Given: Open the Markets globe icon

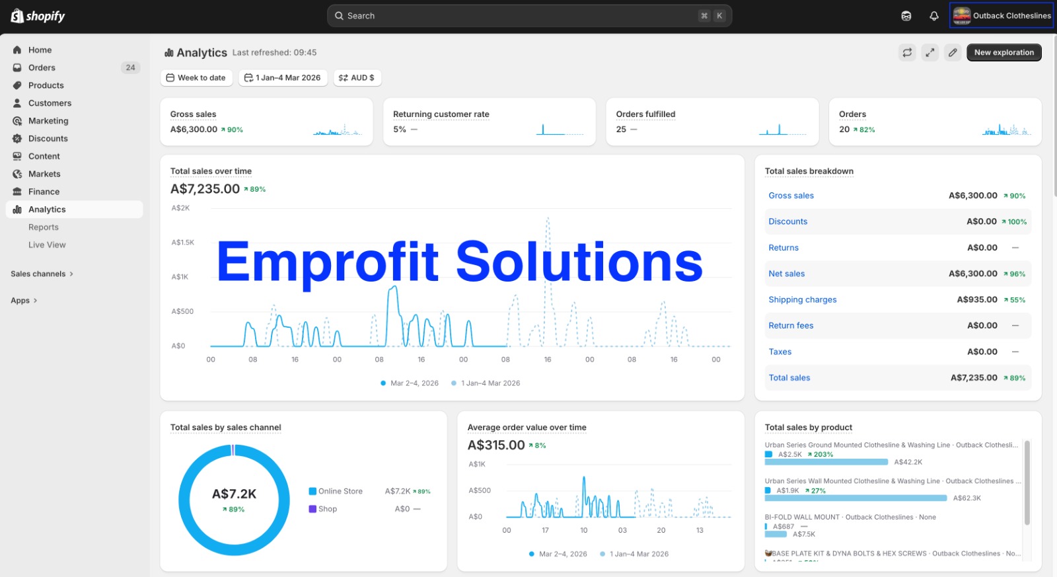Looking at the screenshot, I should [17, 174].
